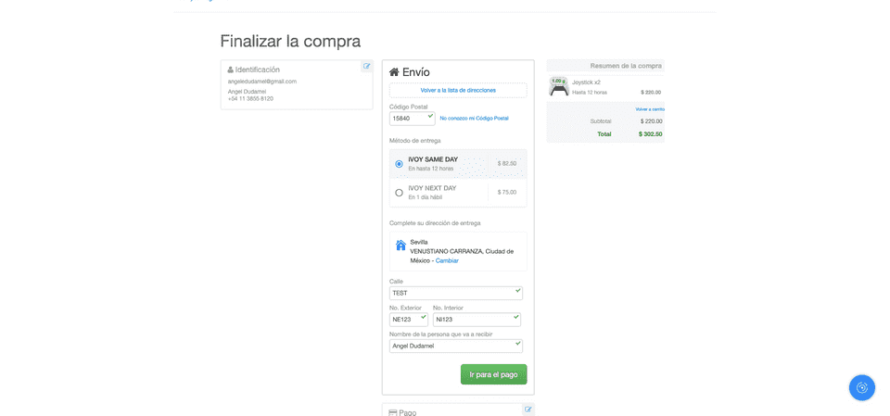
Task: Click the Total $ 302.50 amount
Action: [x=651, y=134]
